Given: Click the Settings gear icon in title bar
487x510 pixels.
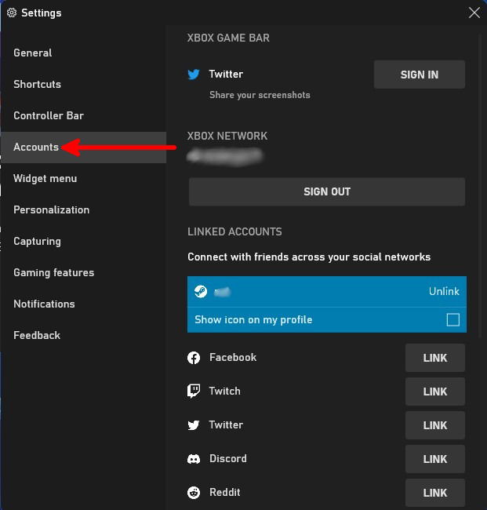Looking at the screenshot, I should tap(12, 13).
